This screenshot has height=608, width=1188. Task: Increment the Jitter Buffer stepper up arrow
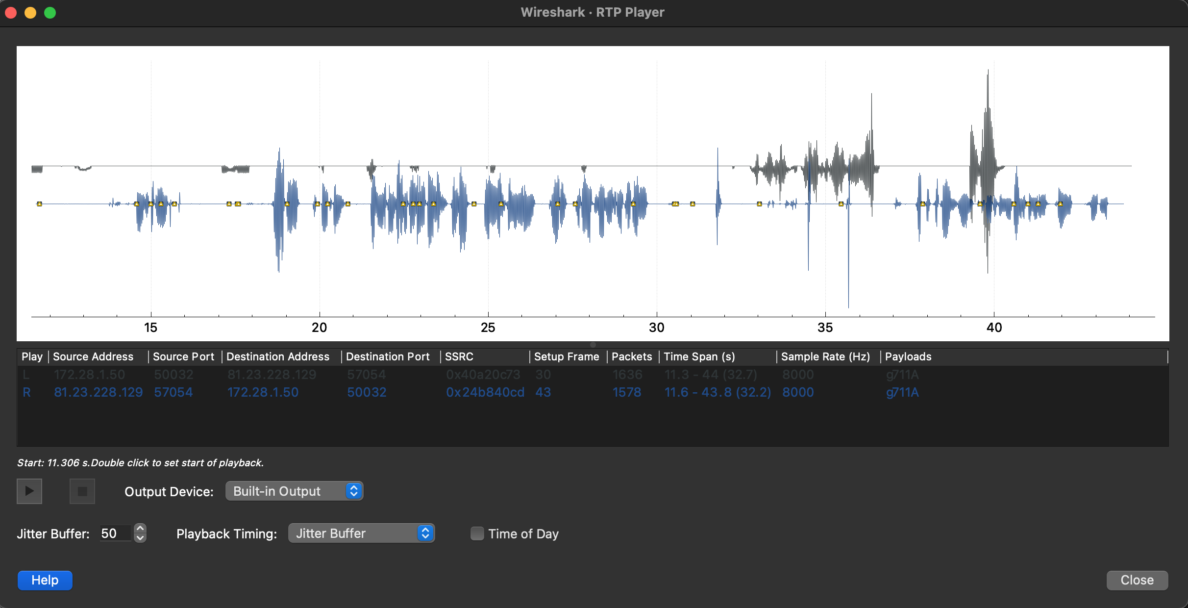click(x=140, y=529)
